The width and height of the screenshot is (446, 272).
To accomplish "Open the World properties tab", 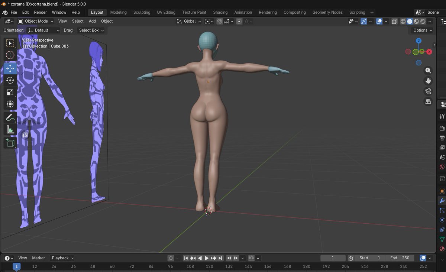I will click(442, 167).
